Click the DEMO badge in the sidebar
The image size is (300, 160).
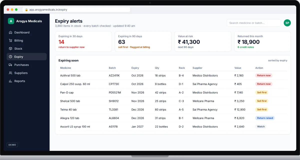[x=12, y=145]
